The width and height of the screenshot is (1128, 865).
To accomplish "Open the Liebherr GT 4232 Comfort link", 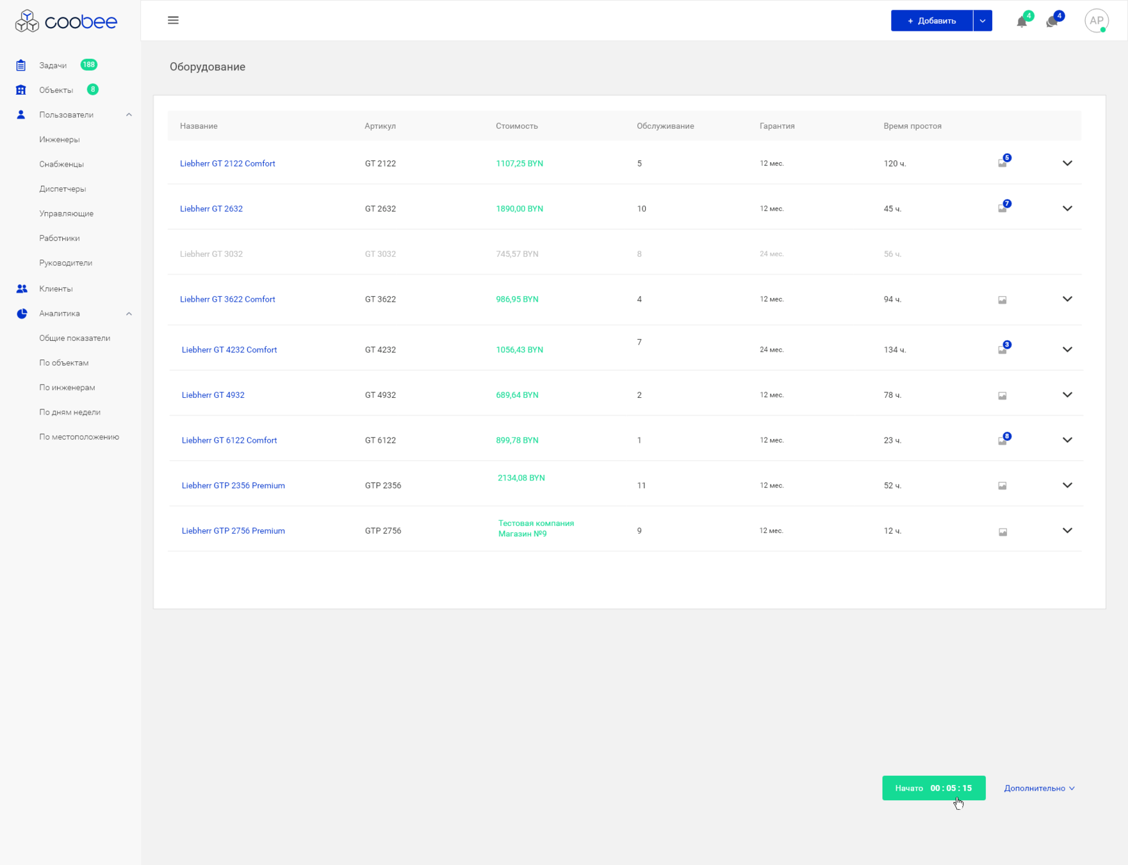I will 229,350.
